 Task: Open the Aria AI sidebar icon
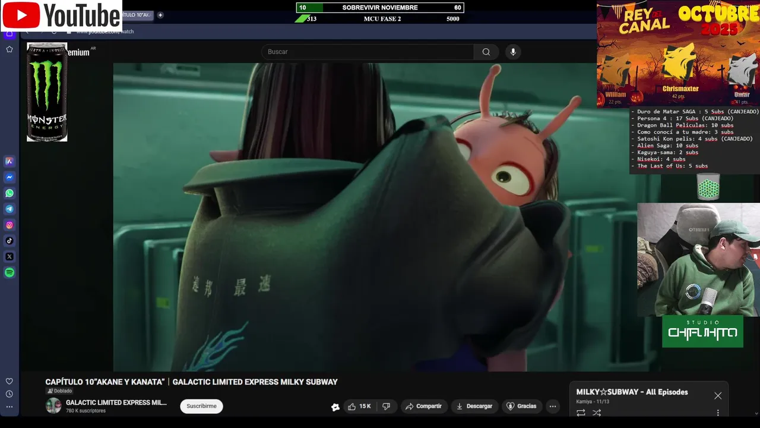coord(9,161)
